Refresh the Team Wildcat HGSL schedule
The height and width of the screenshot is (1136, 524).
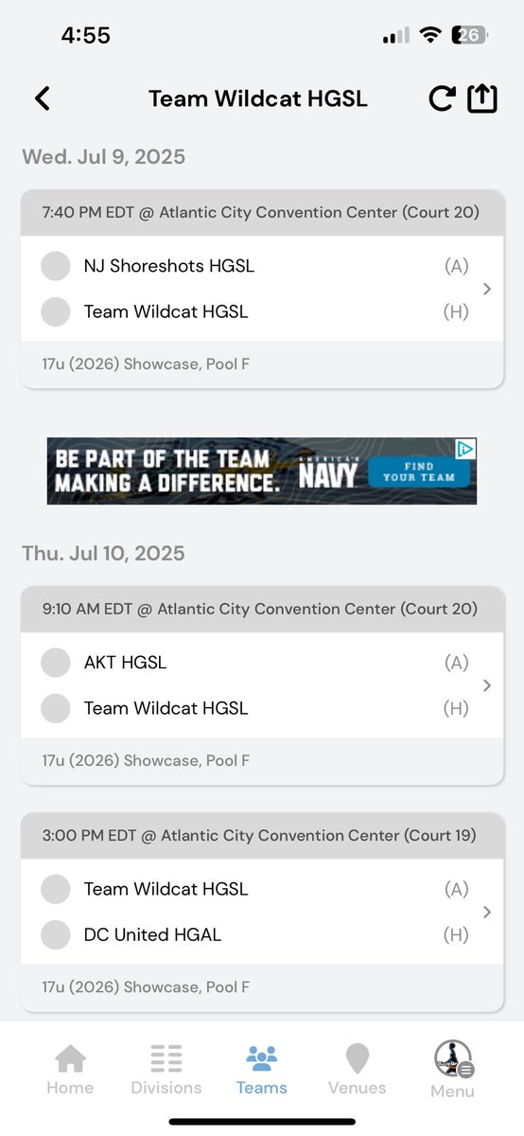pos(442,98)
